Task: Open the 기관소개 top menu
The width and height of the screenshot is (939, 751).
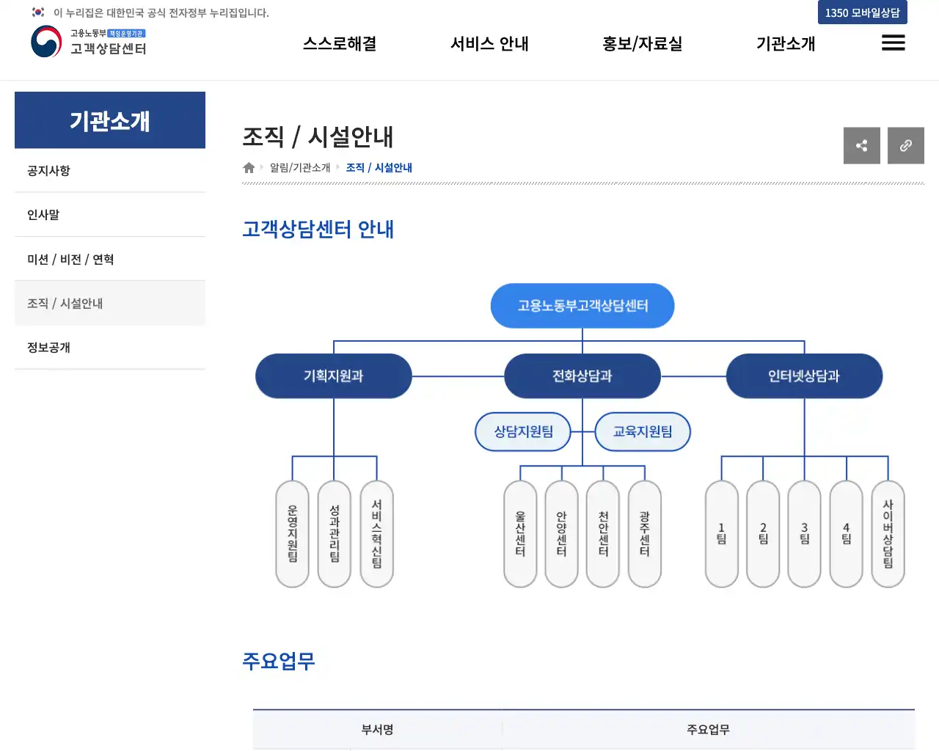Action: click(x=786, y=44)
